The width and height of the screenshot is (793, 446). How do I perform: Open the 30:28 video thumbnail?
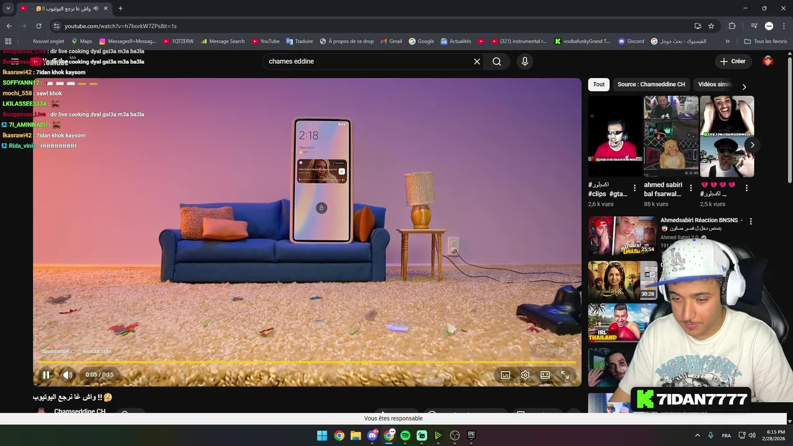click(x=622, y=281)
